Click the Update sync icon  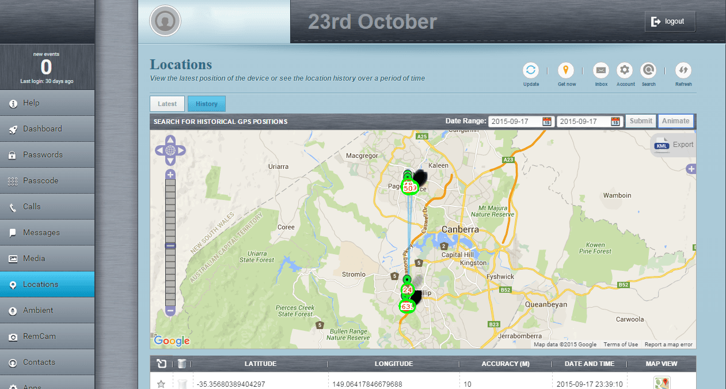click(531, 70)
